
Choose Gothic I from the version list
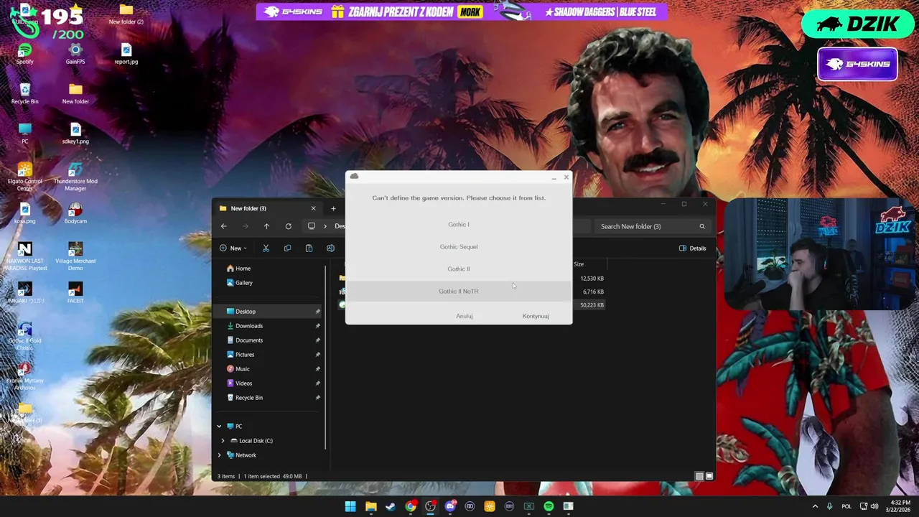pos(458,224)
